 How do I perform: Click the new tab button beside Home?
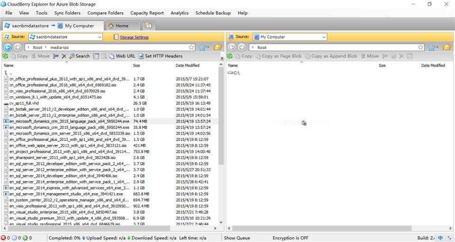(148, 26)
